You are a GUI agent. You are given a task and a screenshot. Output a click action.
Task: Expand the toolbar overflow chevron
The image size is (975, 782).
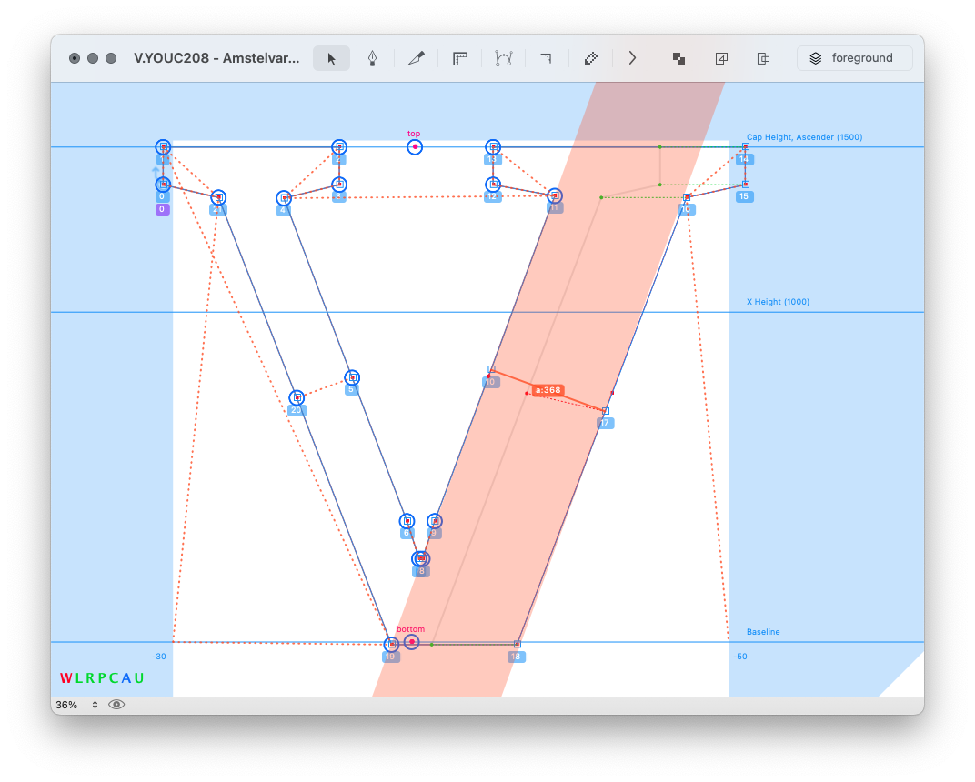pos(633,58)
